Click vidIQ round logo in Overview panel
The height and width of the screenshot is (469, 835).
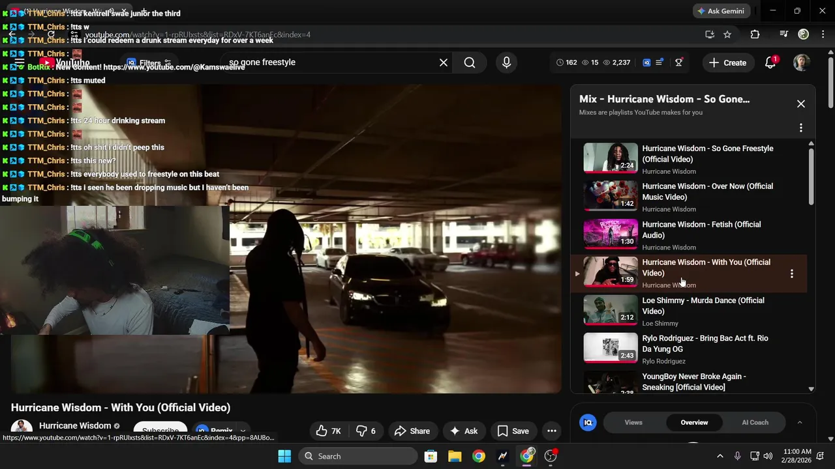[x=588, y=422]
